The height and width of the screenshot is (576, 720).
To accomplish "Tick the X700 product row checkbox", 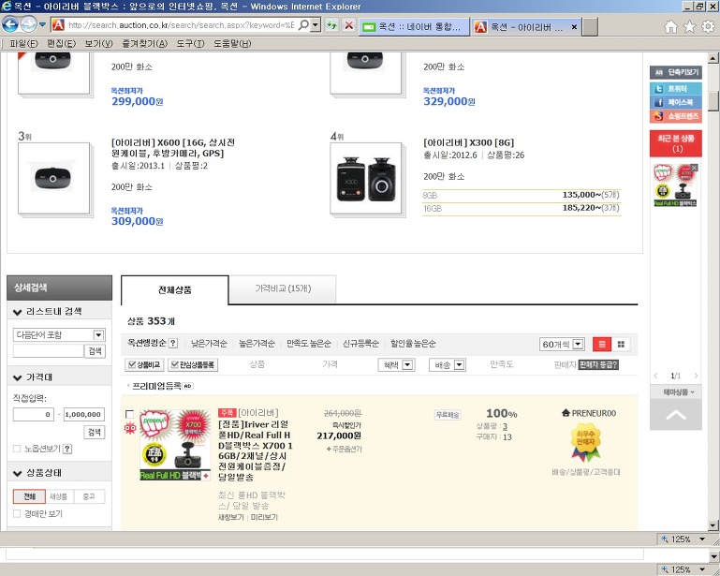I will [x=130, y=414].
